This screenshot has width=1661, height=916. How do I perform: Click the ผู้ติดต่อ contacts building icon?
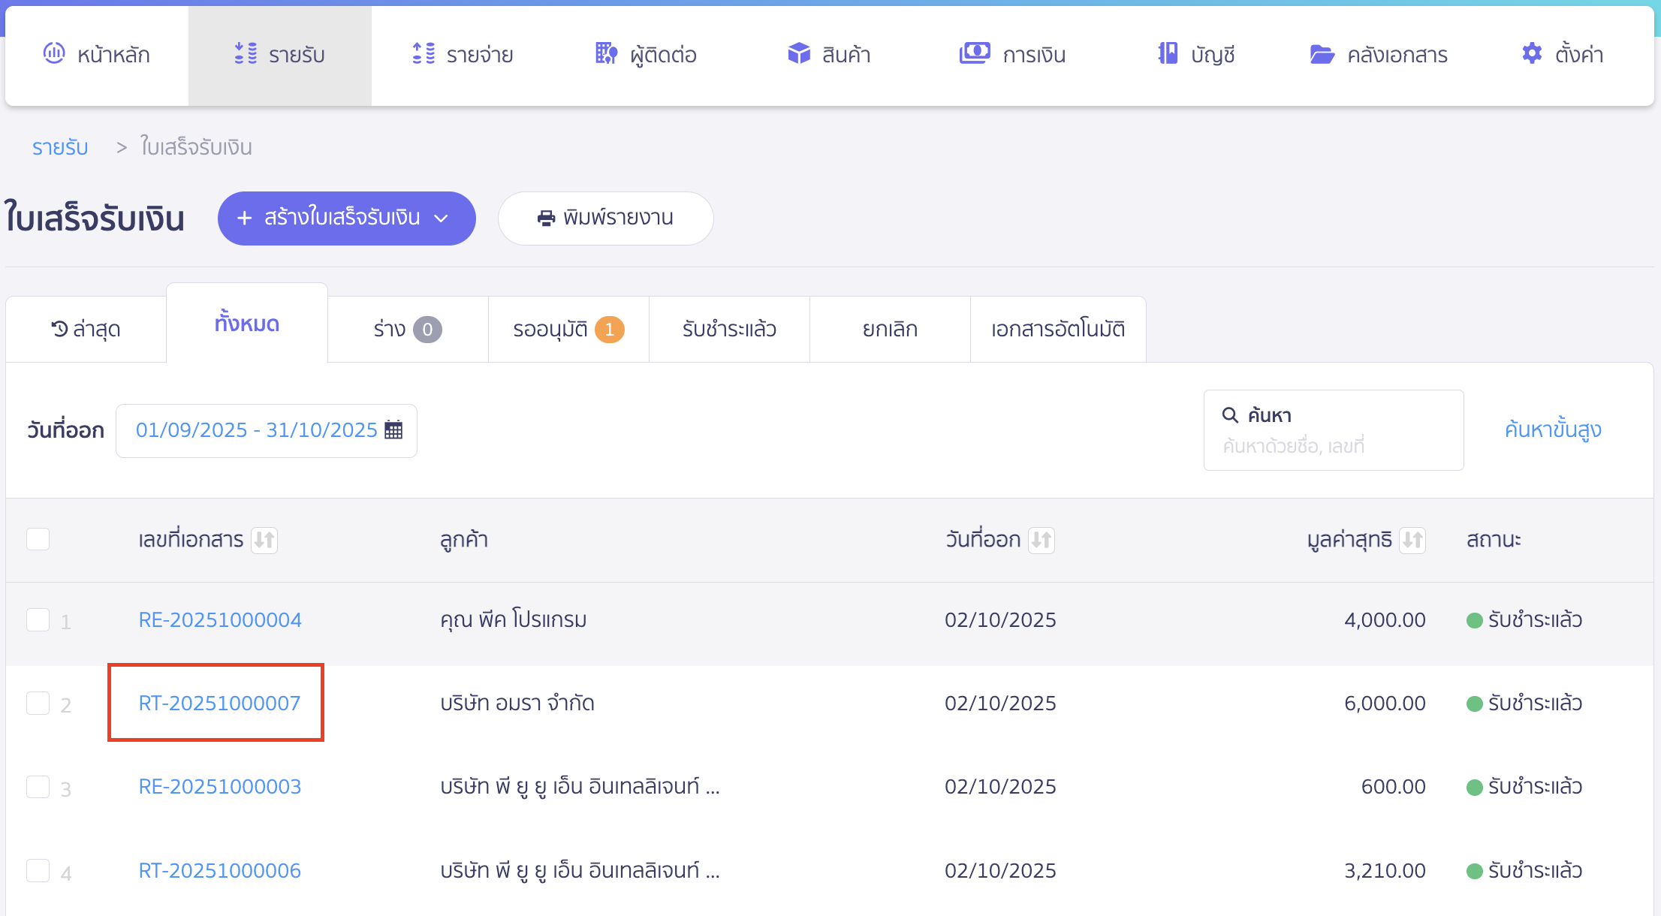click(606, 53)
